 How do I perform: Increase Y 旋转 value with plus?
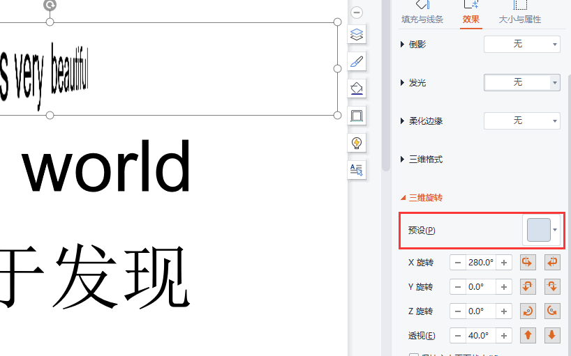(504, 286)
